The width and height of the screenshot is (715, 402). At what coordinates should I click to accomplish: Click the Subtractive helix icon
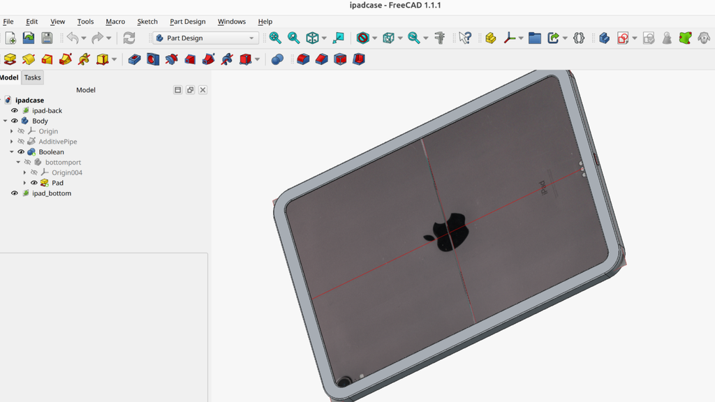point(227,59)
